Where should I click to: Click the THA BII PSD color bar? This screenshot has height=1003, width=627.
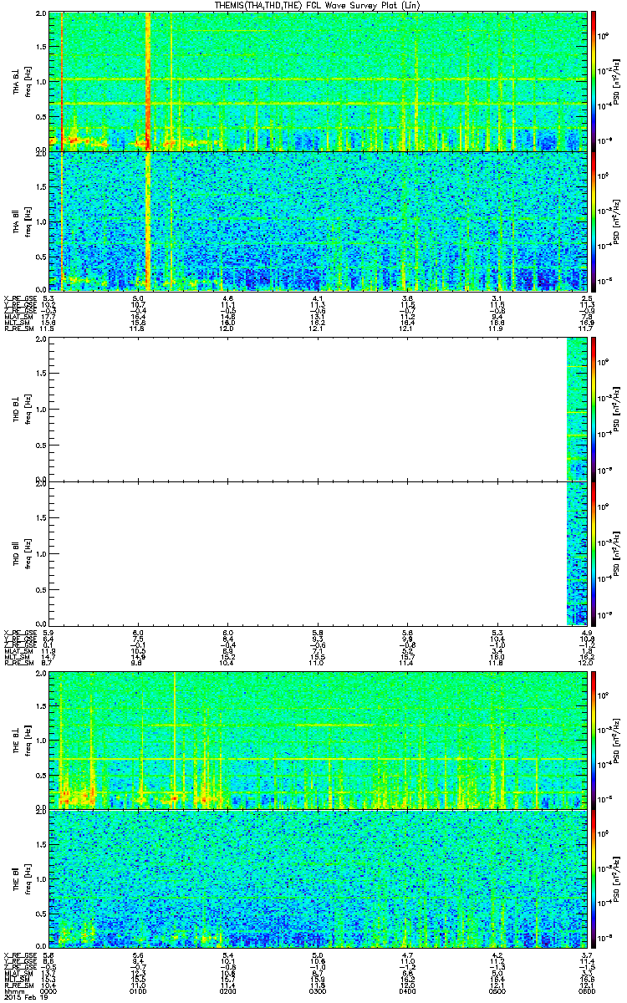click(x=594, y=220)
